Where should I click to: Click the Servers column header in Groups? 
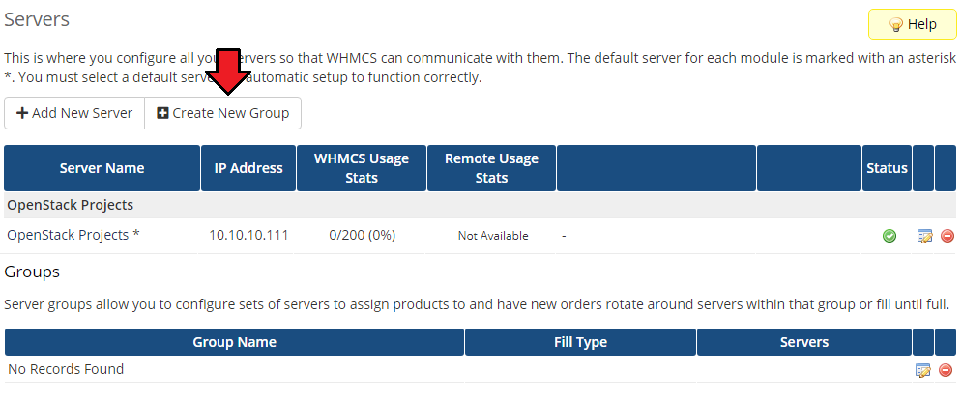coord(803,342)
